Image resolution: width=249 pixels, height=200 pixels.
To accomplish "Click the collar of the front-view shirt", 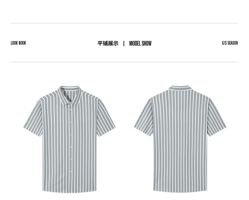I will (70, 96).
